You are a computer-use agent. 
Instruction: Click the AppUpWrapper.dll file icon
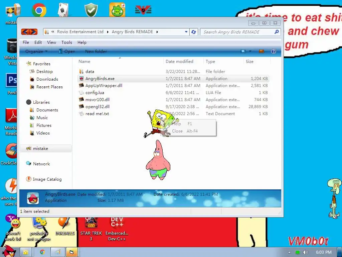81,85
